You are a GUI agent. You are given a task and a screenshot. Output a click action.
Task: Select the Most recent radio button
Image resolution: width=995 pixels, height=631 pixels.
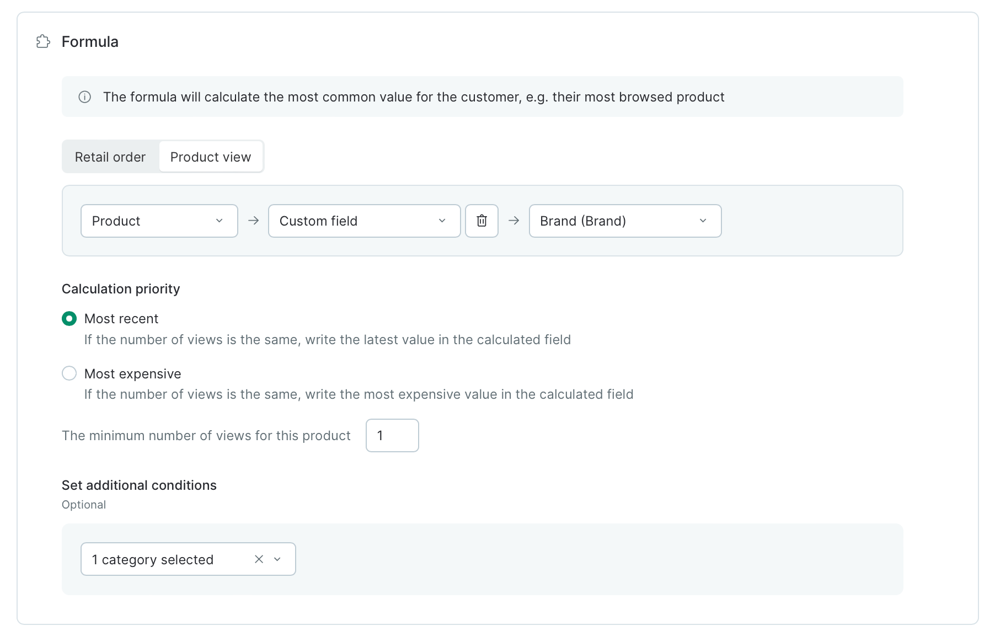[x=69, y=319]
